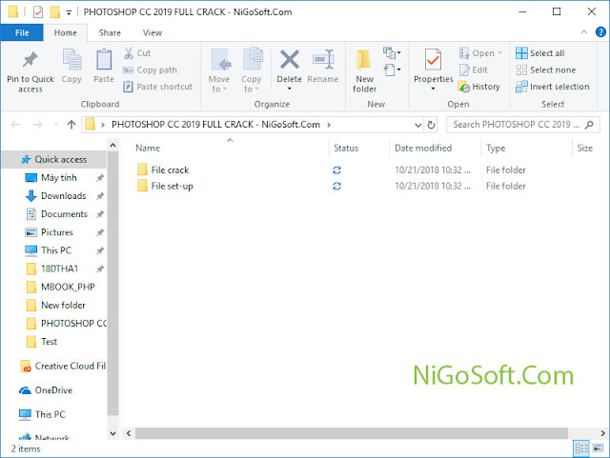Create a New folder from ribbon
Image resolution: width=610 pixels, height=458 pixels.
pos(364,71)
